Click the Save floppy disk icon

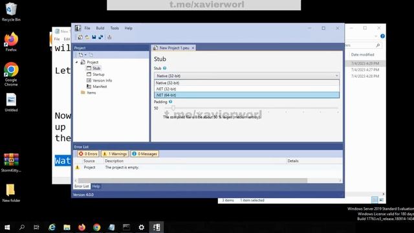pyautogui.click(x=94, y=38)
